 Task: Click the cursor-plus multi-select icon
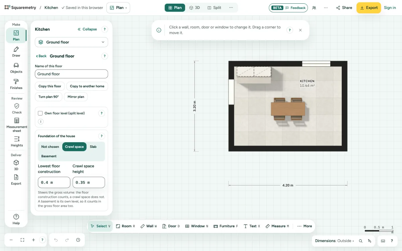pos(370,241)
